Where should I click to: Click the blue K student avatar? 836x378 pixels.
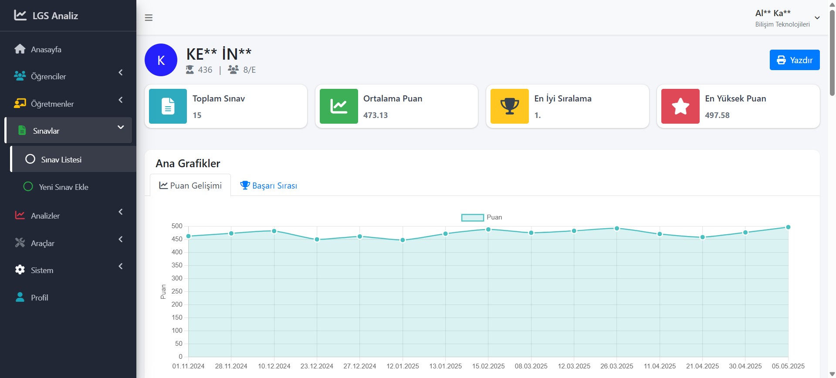coord(161,60)
